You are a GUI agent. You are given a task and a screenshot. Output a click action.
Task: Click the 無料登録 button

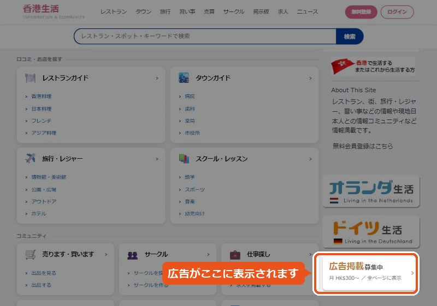click(x=361, y=12)
